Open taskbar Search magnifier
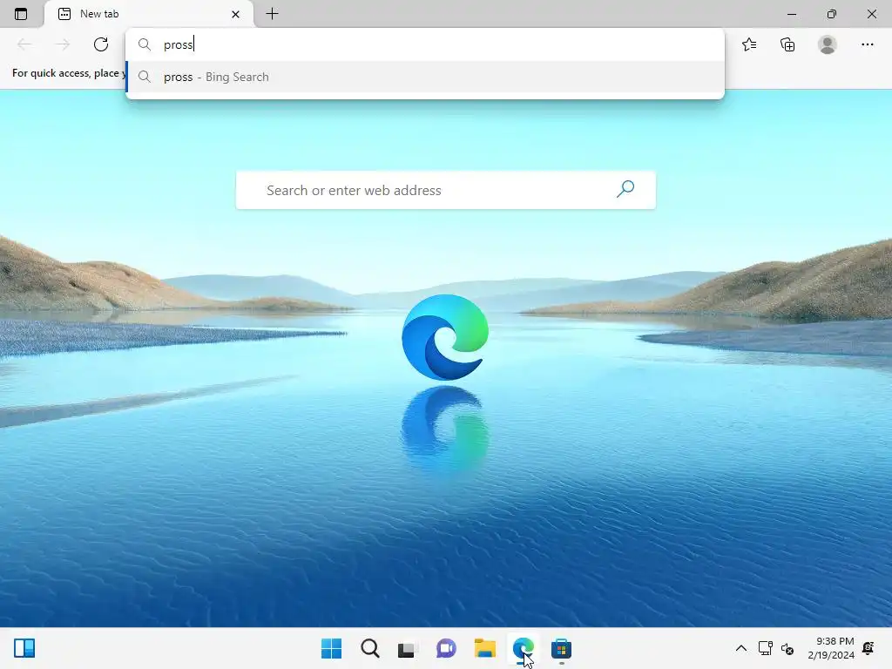This screenshot has height=669, width=892. (370, 648)
